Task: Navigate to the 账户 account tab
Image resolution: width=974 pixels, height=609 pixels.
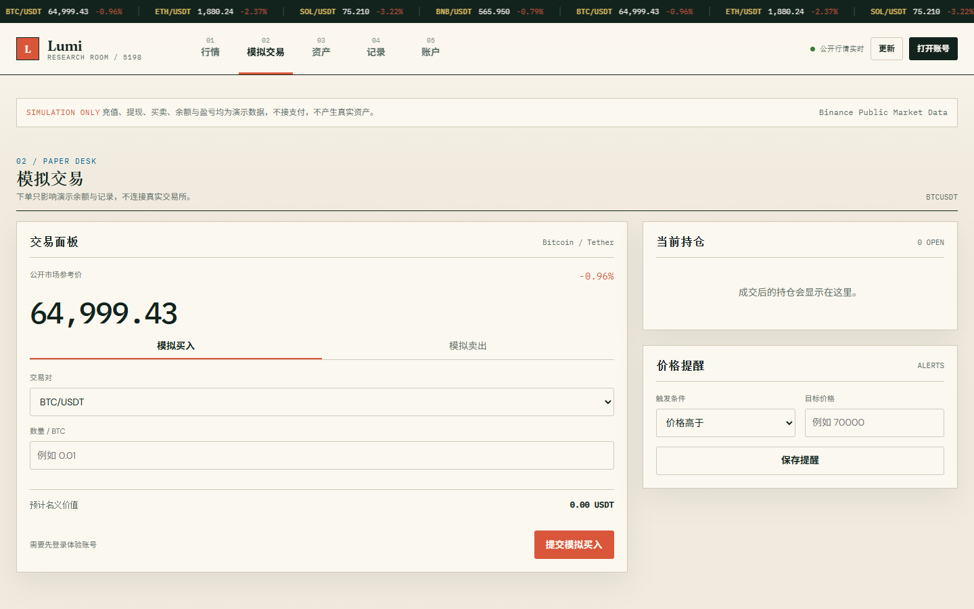Action: click(431, 48)
